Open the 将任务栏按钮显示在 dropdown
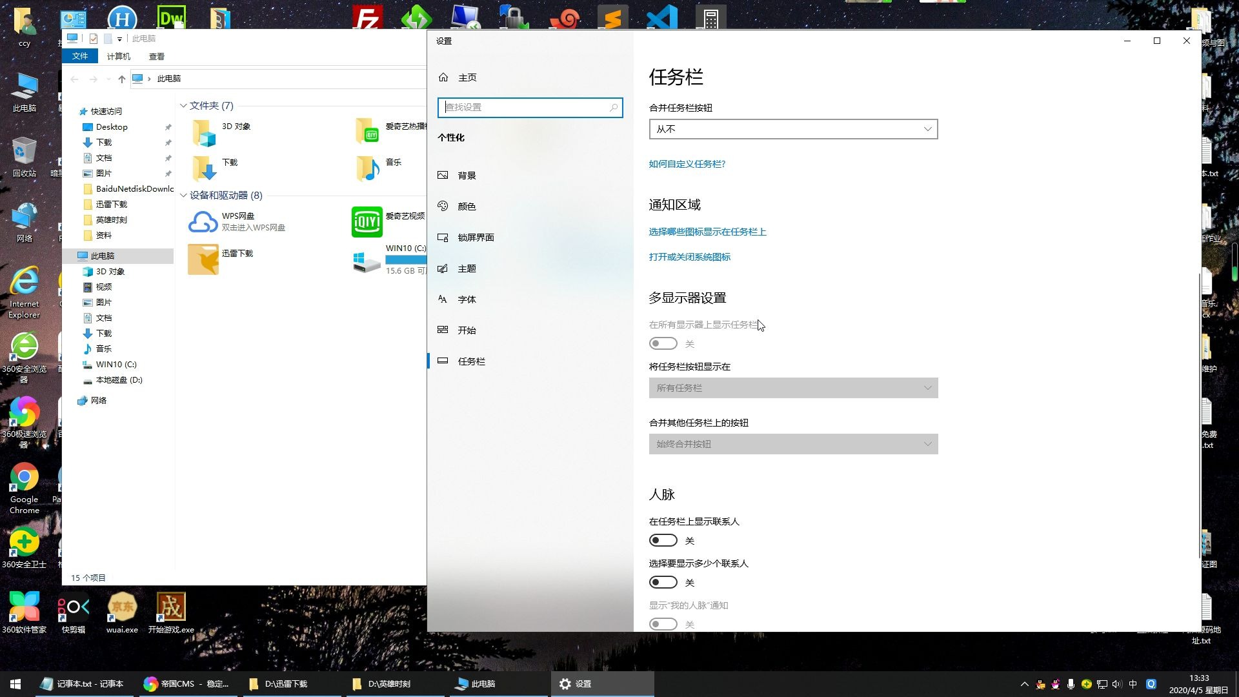The image size is (1239, 697). coord(793,388)
